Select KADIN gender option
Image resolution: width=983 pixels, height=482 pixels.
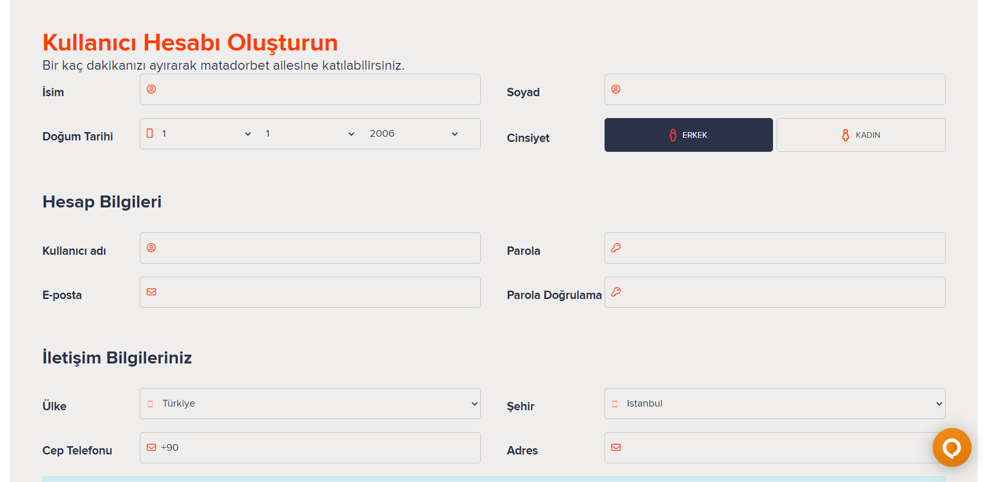pyautogui.click(x=861, y=135)
